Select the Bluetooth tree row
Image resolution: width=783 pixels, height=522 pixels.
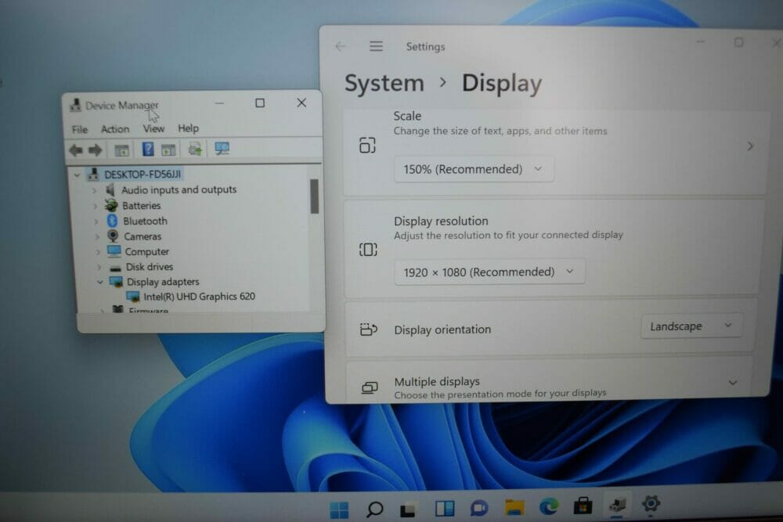tap(145, 221)
